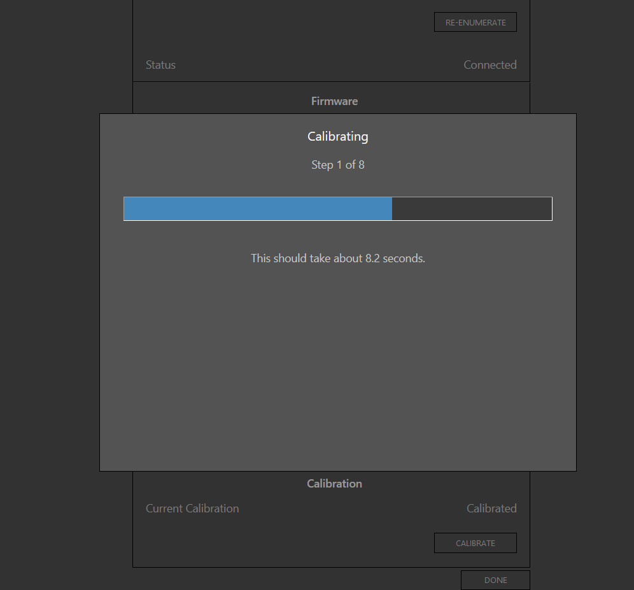Click the 'Status' label
This screenshot has height=590, width=634.
point(160,65)
